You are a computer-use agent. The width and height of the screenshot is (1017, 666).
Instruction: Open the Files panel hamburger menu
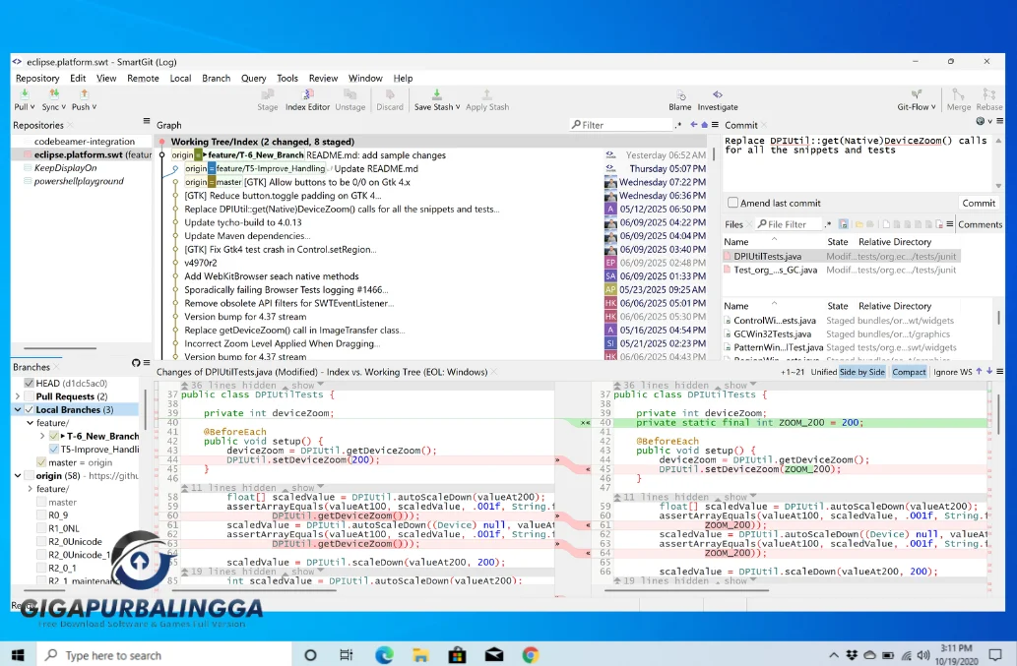pyautogui.click(x=949, y=224)
